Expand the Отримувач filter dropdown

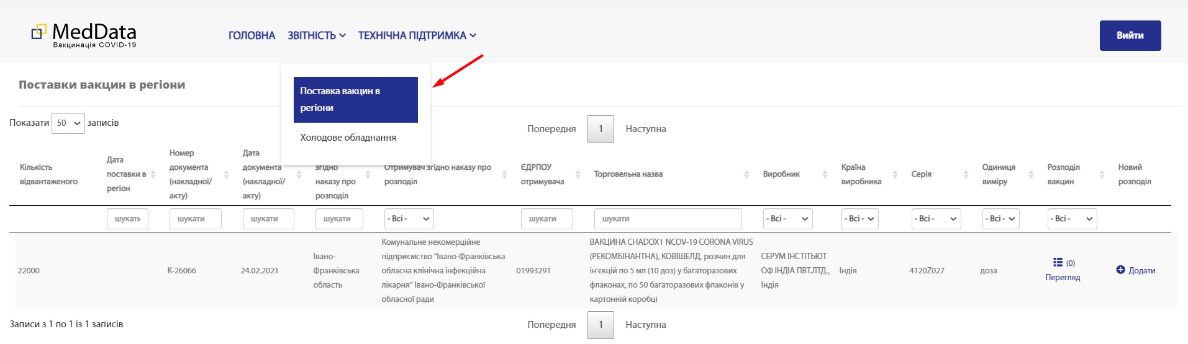409,219
